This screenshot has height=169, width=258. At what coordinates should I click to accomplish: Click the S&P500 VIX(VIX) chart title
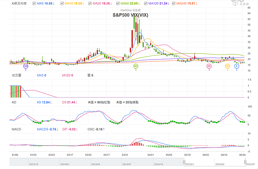tap(130, 15)
